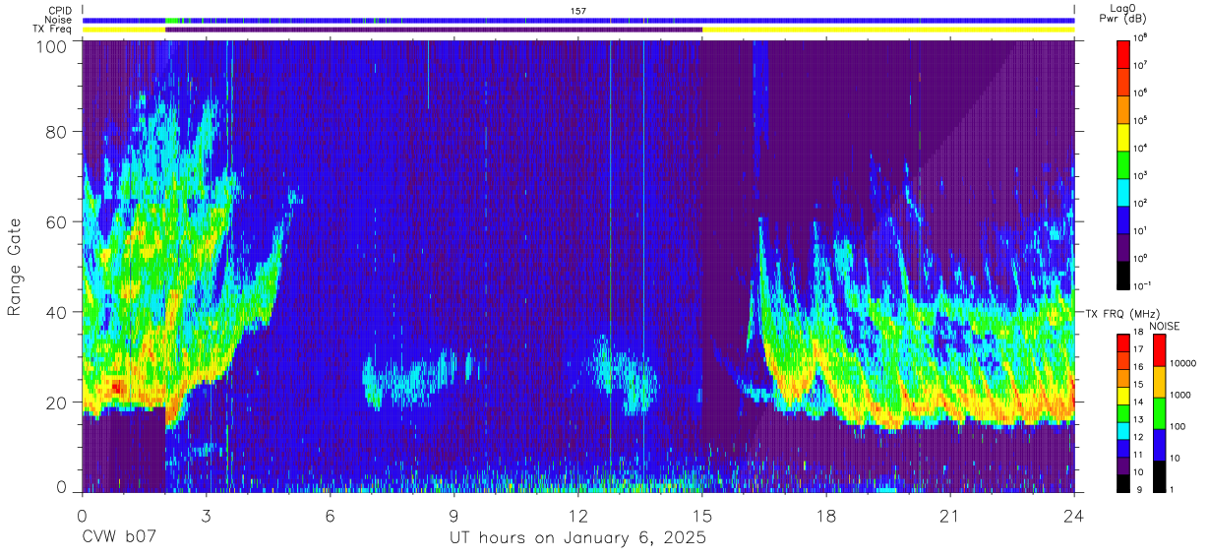The height and width of the screenshot is (558, 1208).
Task: Click the UT hour tick label '24'
Action: pyautogui.click(x=1074, y=515)
